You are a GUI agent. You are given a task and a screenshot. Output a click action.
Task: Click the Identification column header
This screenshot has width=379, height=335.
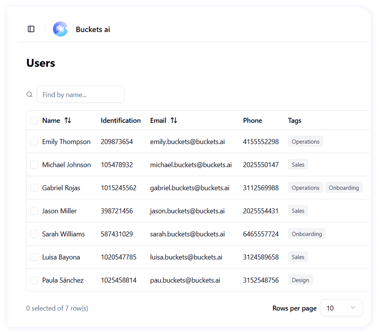[121, 120]
